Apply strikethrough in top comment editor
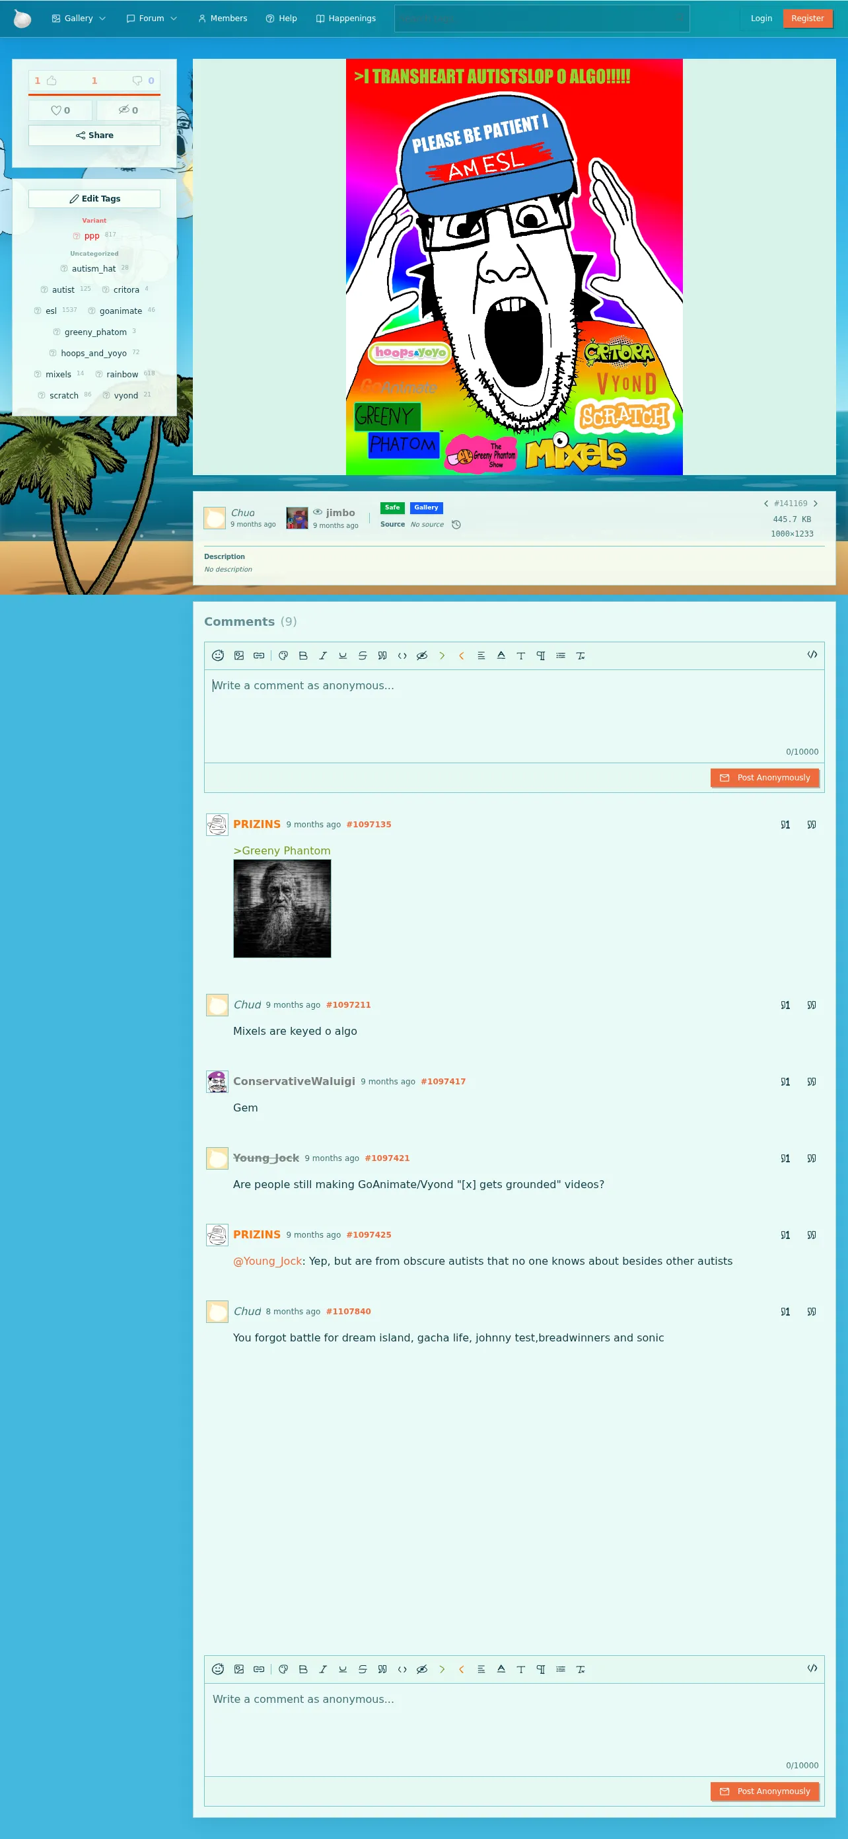 click(x=363, y=656)
